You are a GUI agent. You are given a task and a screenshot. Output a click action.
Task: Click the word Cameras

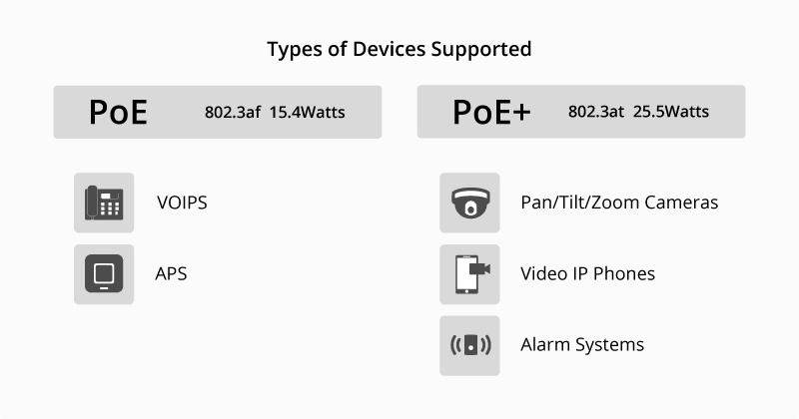pyautogui.click(x=681, y=203)
